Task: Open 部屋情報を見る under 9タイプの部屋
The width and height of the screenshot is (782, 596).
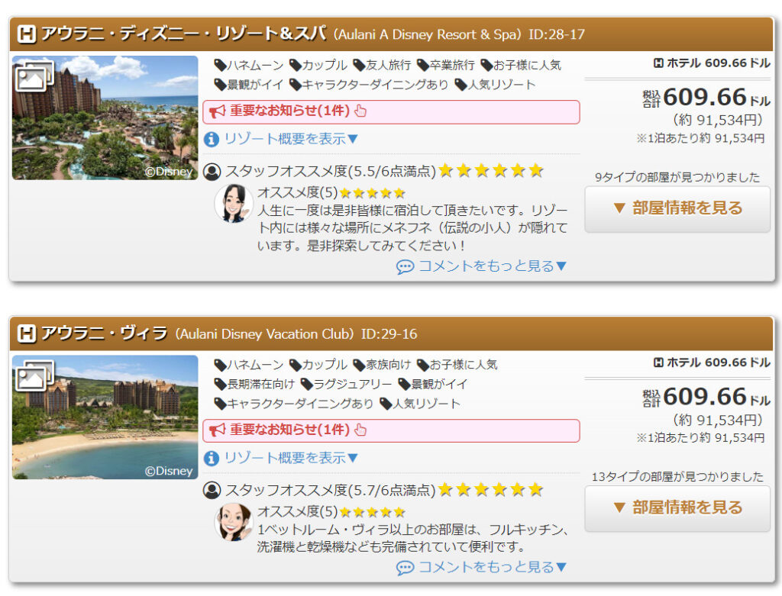Action: coord(677,209)
